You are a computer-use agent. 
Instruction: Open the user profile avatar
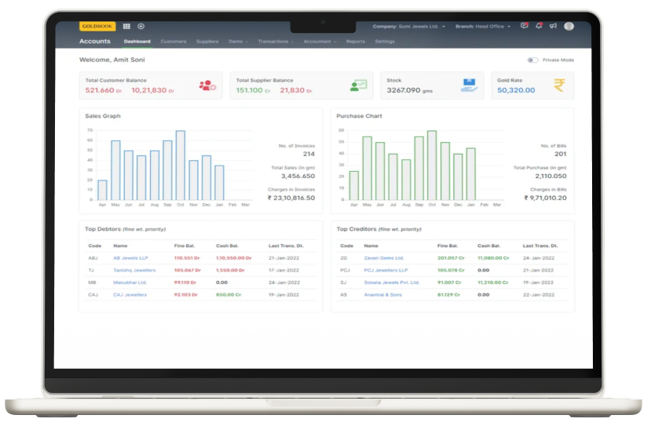coord(569,26)
